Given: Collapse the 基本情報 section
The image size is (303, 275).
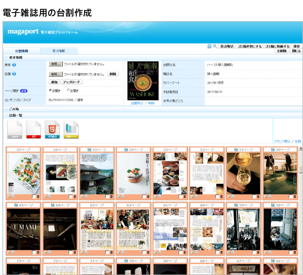Looking at the screenshot, I should click(x=6, y=58).
